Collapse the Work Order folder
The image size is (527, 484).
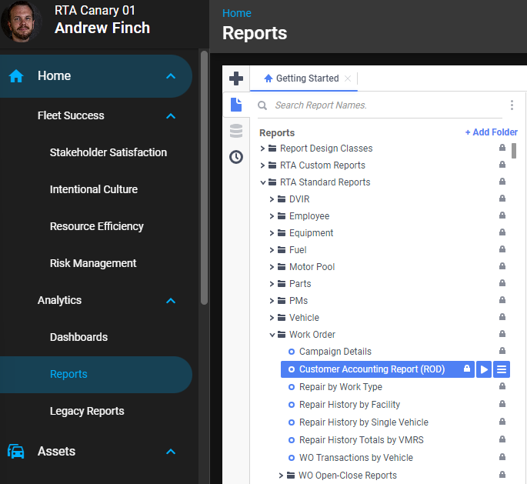(x=272, y=335)
